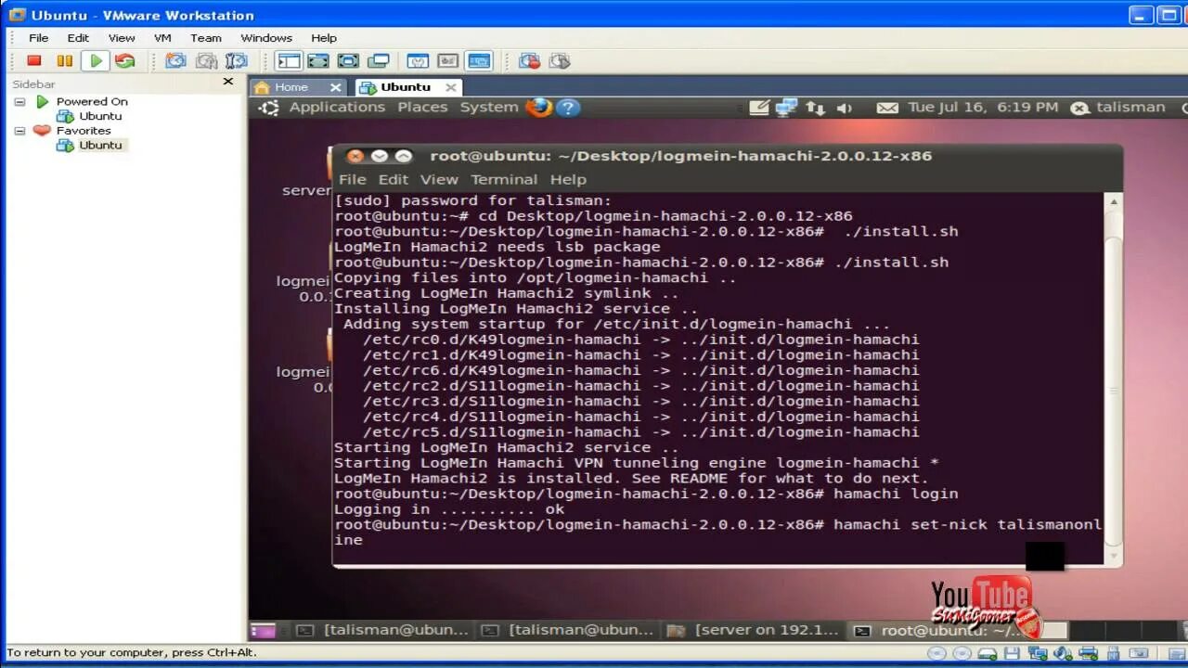Open the Ubuntu System menu
The width and height of the screenshot is (1188, 668).
pyautogui.click(x=489, y=108)
